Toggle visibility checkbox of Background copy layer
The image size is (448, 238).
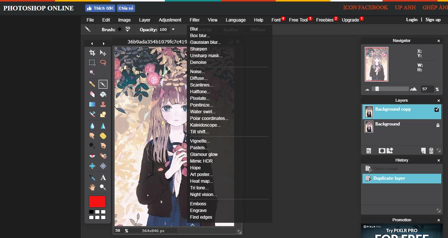[x=437, y=110]
